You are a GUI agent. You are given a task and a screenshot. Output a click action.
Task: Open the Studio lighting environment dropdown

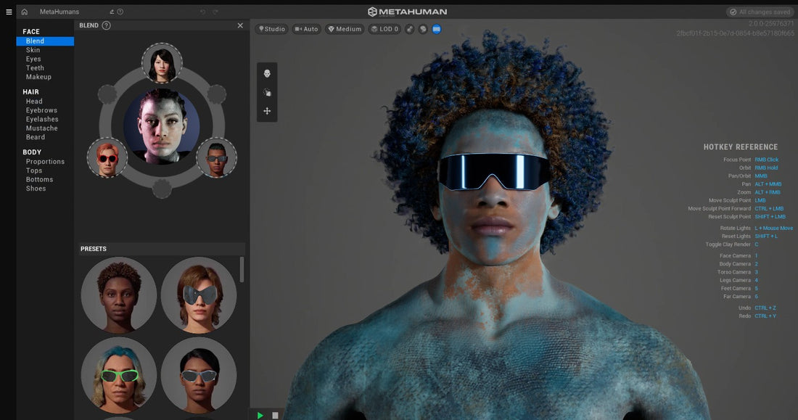[x=272, y=29]
